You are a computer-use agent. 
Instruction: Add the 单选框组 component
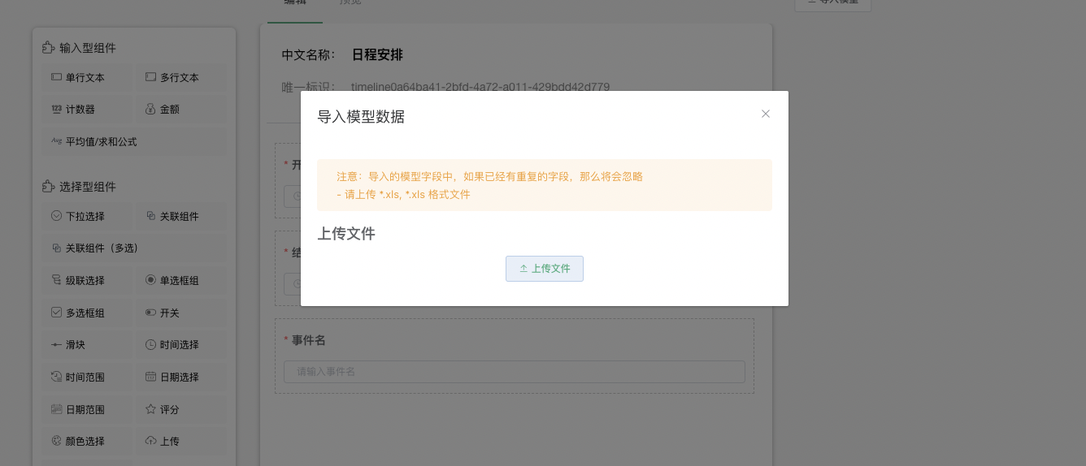click(x=180, y=281)
